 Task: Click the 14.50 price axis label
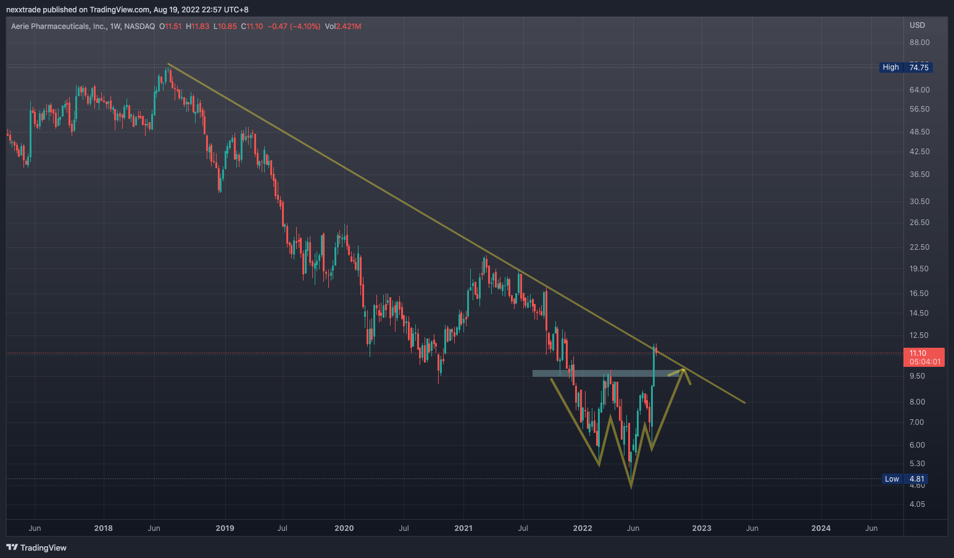pyautogui.click(x=919, y=313)
